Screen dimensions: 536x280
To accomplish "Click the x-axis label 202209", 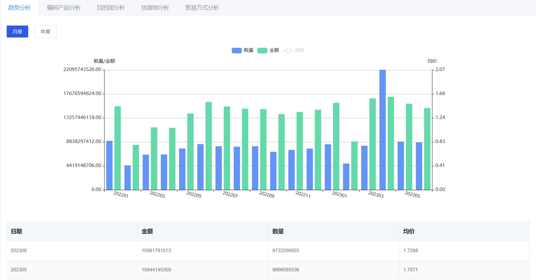I will [267, 194].
